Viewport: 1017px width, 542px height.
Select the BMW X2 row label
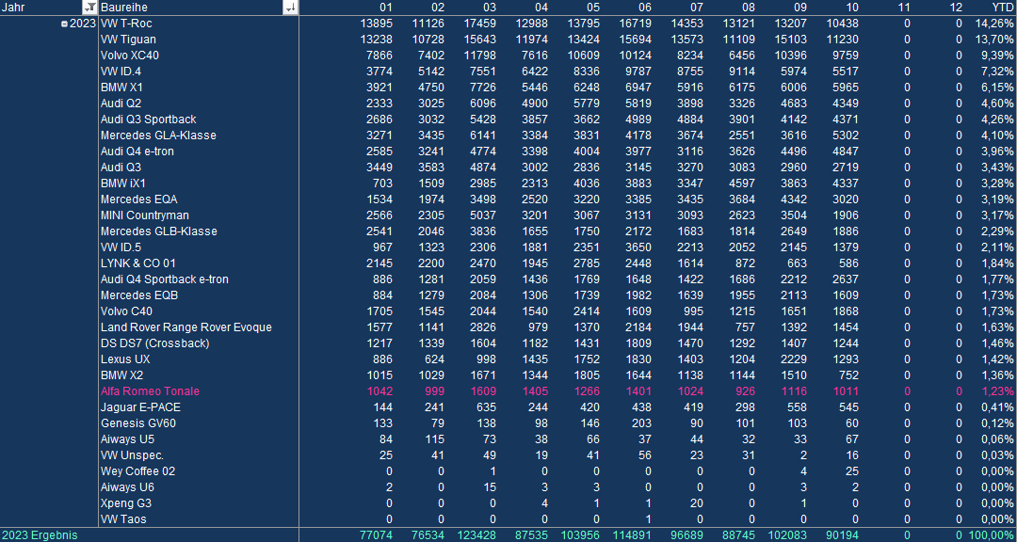click(122, 375)
